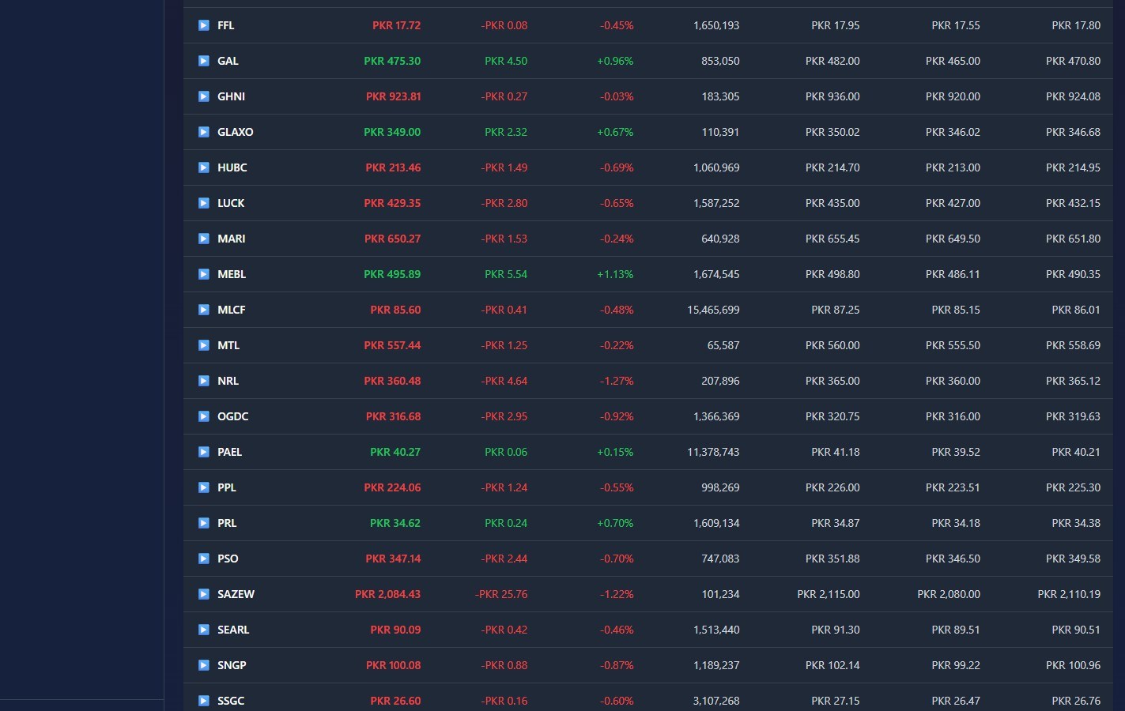Image resolution: width=1125 pixels, height=711 pixels.
Task: Open MARI details via arrow icon
Action: point(203,239)
